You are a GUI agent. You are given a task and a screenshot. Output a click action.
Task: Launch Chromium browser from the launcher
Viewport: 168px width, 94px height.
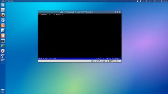(x=3, y=20)
